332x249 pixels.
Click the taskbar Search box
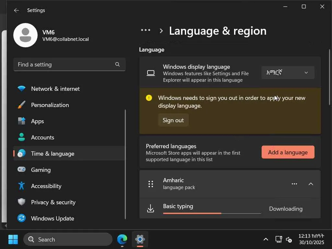[68, 240]
